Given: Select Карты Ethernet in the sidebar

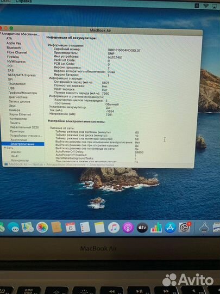Looking at the screenshot, I should click(20, 114).
